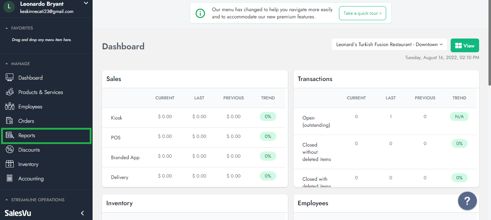Image resolution: width=491 pixels, height=220 pixels.
Task: Click the Employees people icon
Action: tap(10, 107)
